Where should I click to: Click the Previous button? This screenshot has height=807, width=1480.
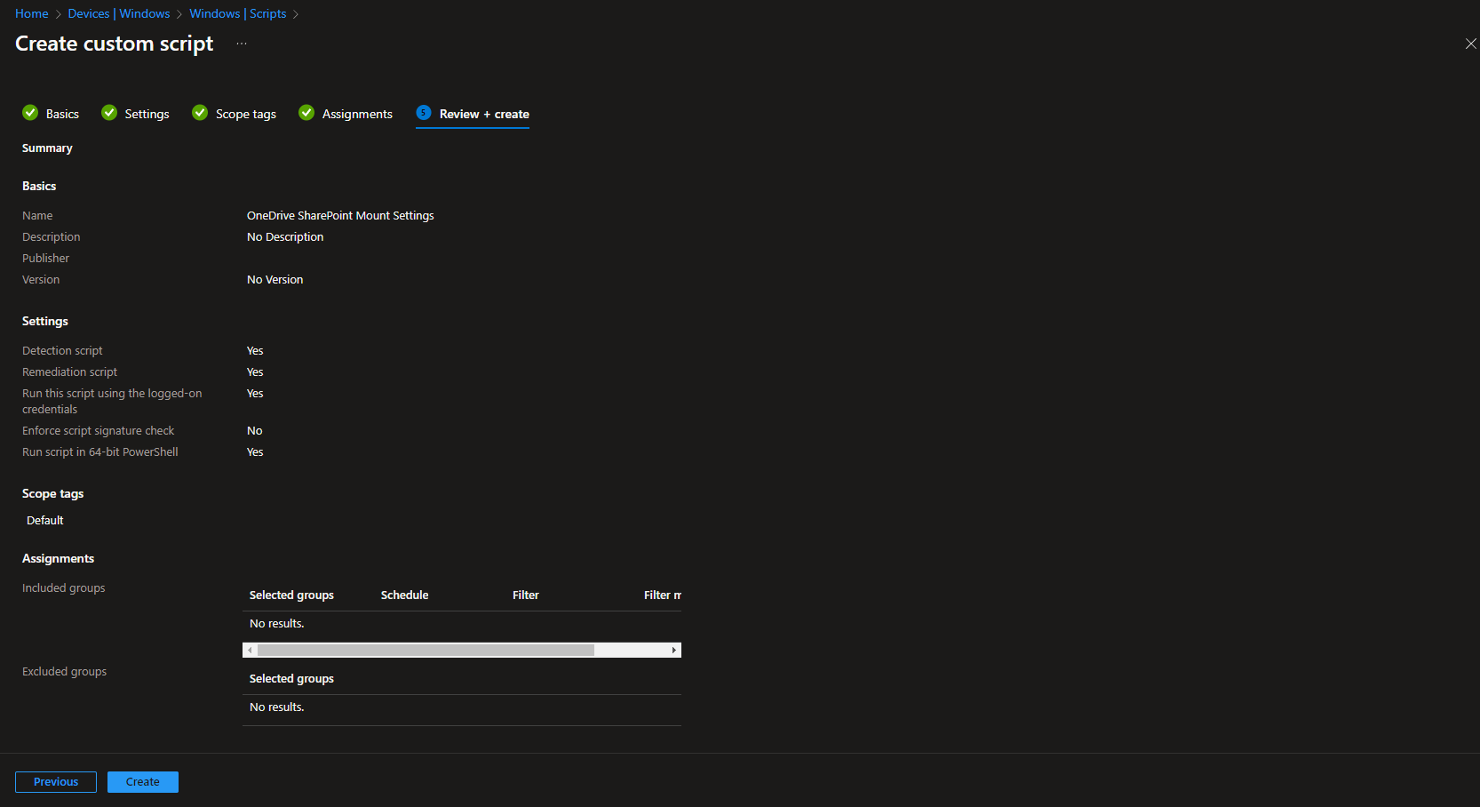click(55, 781)
